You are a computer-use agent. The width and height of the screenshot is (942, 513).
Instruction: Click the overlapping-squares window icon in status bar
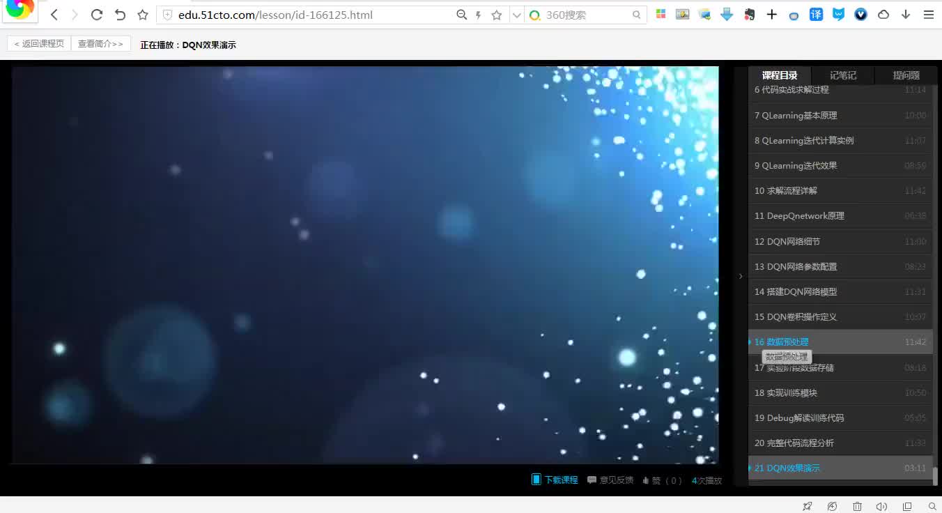click(x=907, y=506)
